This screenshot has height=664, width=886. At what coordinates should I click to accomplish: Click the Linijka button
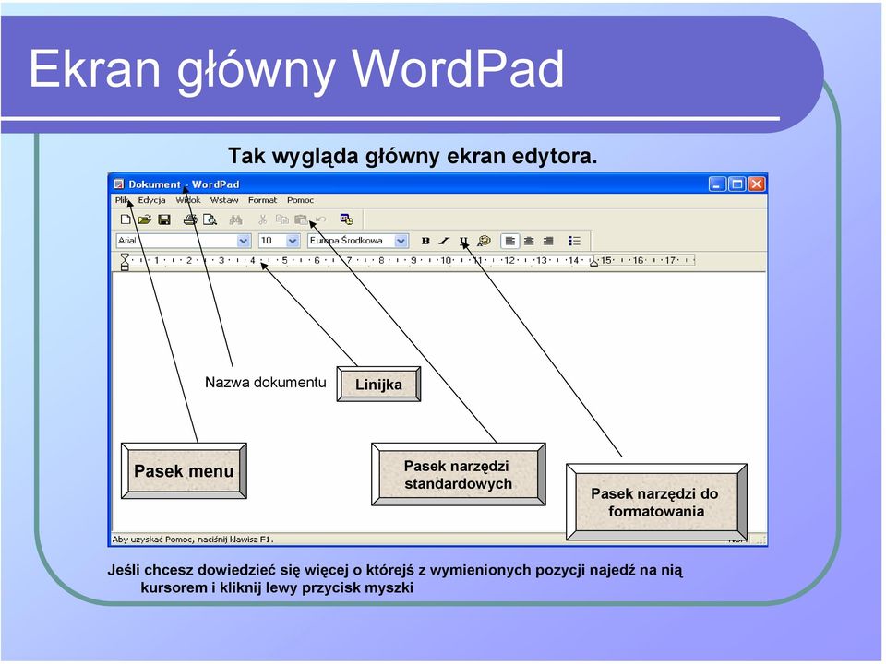[x=378, y=385]
